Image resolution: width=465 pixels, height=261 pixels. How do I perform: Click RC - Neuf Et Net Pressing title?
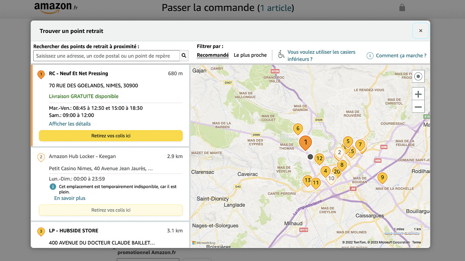click(x=79, y=73)
